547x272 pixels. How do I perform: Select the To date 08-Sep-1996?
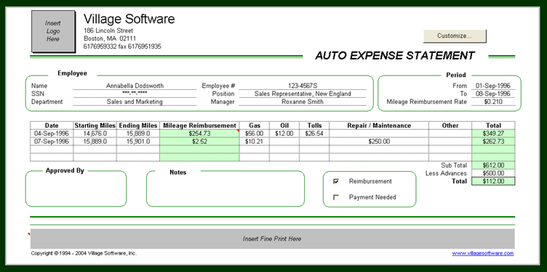point(493,94)
